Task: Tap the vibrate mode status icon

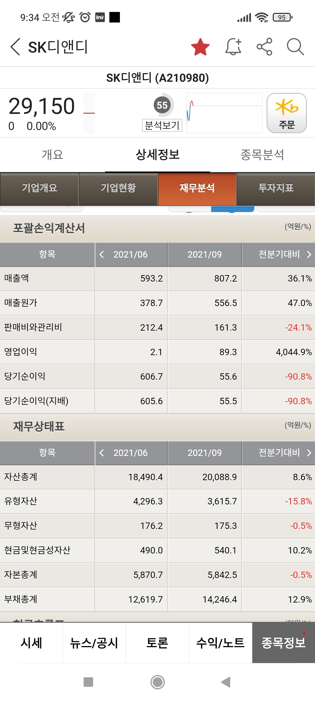Action: click(x=68, y=17)
